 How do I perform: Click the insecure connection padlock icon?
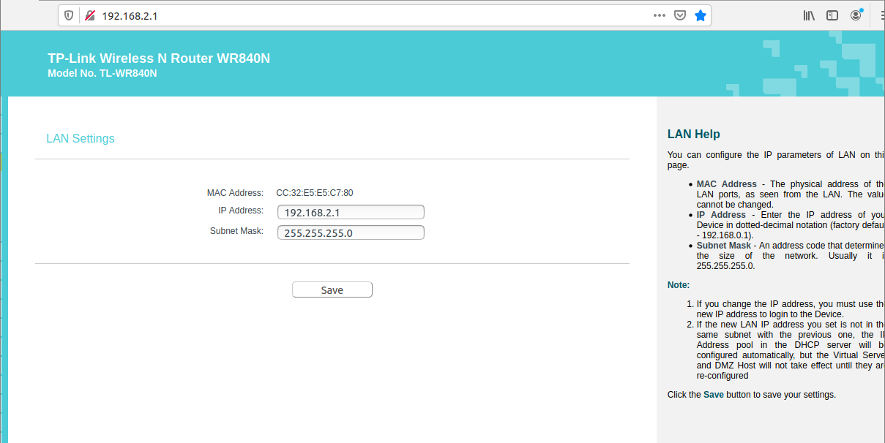(89, 15)
